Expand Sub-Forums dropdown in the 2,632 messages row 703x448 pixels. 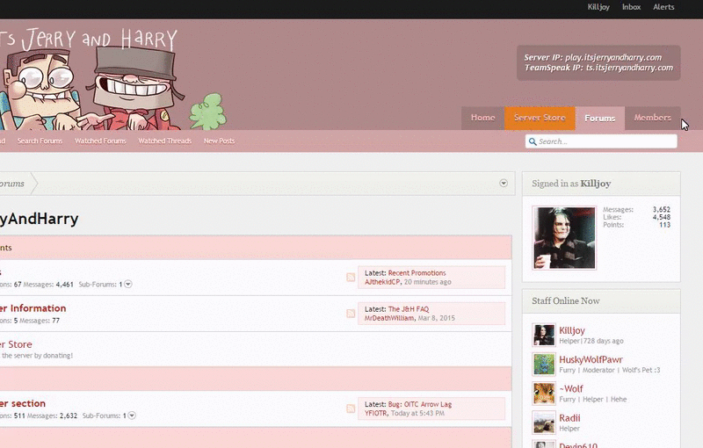132,415
